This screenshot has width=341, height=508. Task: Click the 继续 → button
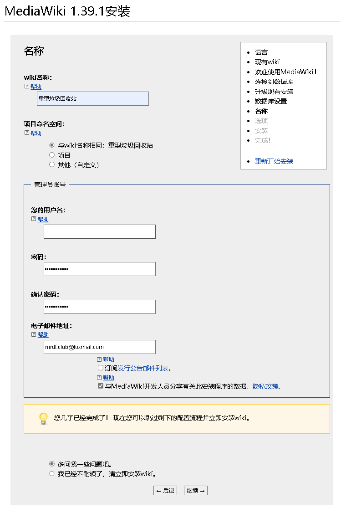(196, 491)
